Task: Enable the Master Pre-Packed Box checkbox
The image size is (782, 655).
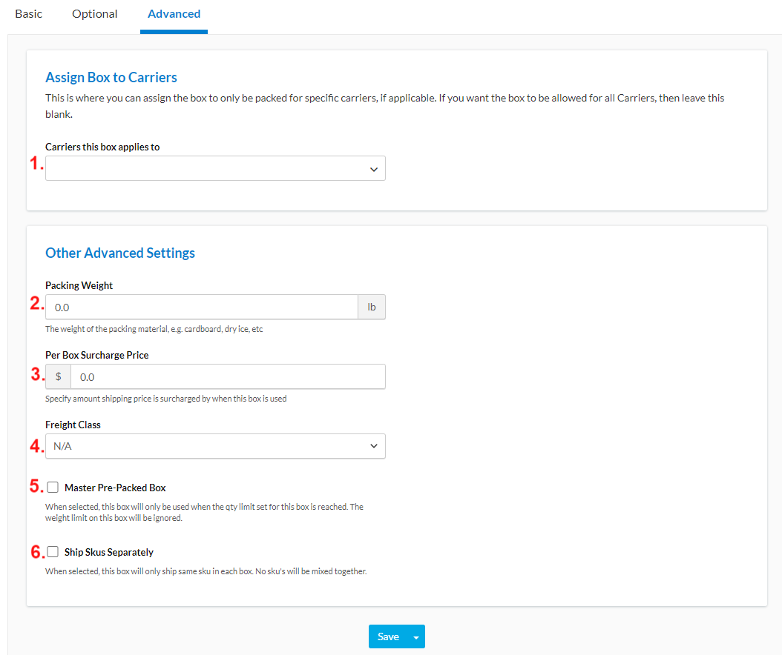Action: (53, 488)
